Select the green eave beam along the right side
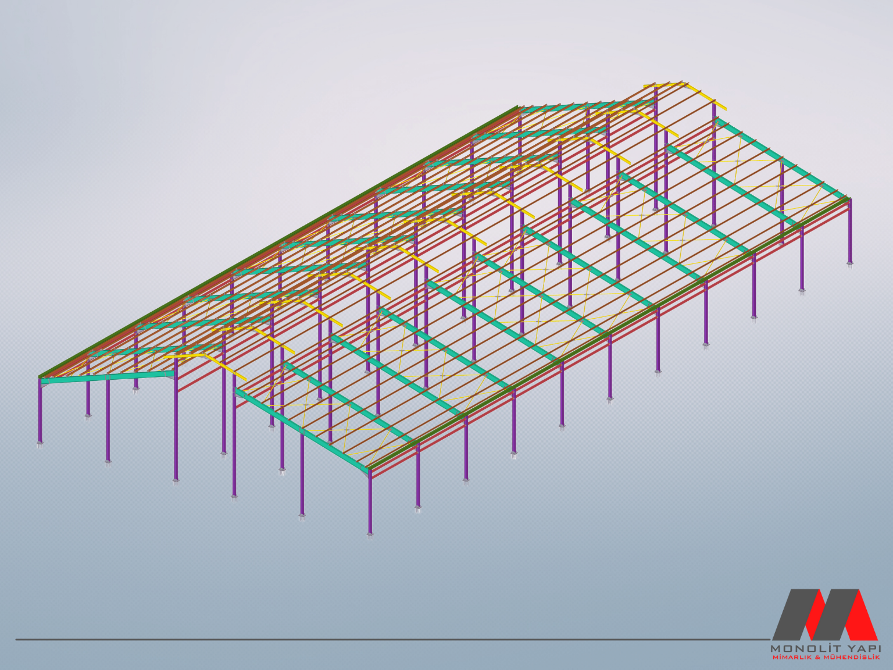 tap(610, 333)
